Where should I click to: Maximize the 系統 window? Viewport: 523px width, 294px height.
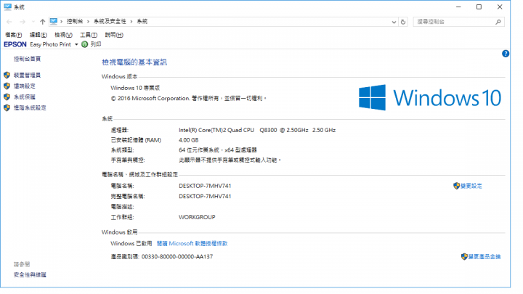tap(479, 7)
